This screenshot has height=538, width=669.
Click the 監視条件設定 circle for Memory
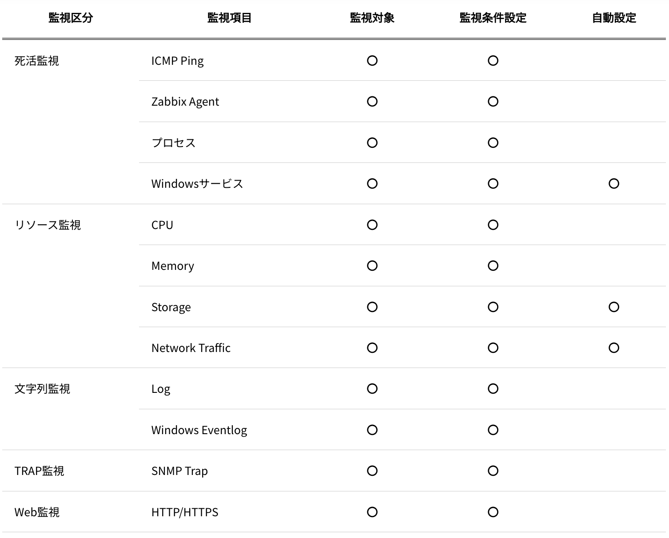click(493, 266)
